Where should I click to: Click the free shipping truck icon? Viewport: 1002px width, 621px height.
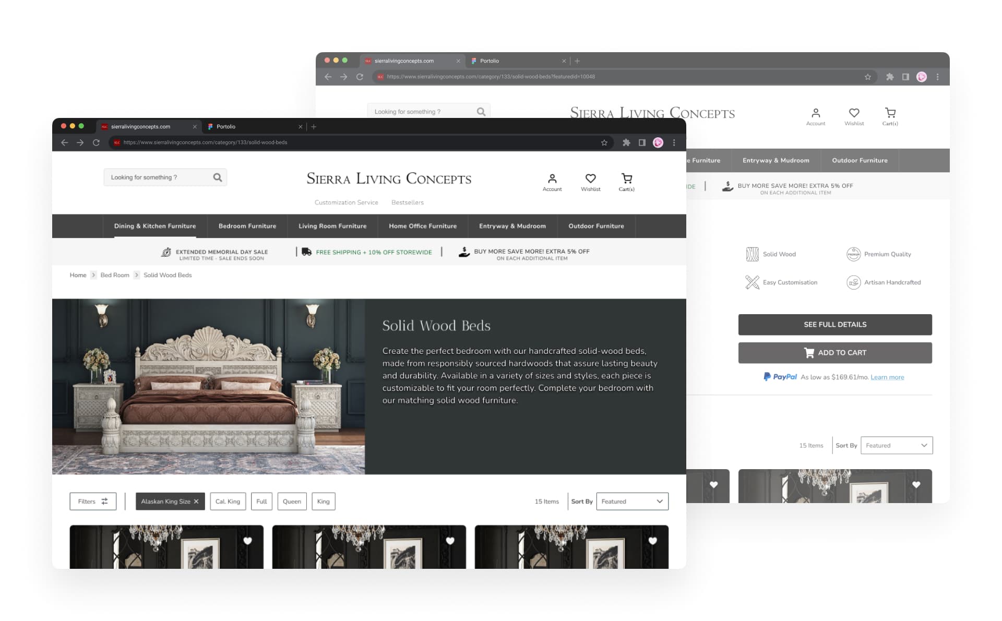(x=307, y=252)
